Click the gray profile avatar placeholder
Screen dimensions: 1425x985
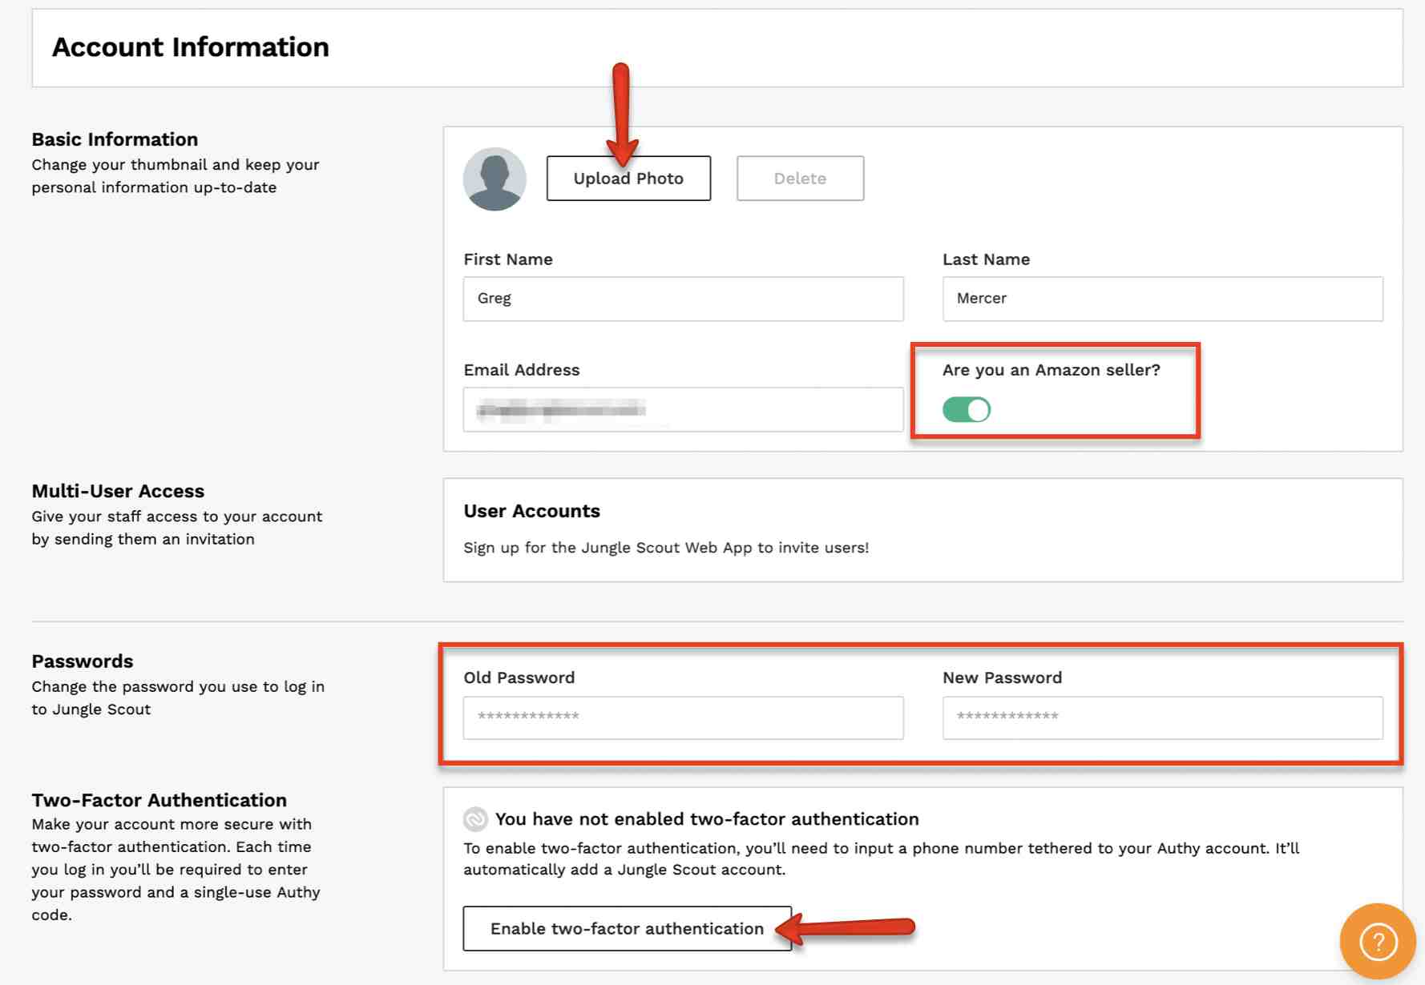tap(495, 179)
